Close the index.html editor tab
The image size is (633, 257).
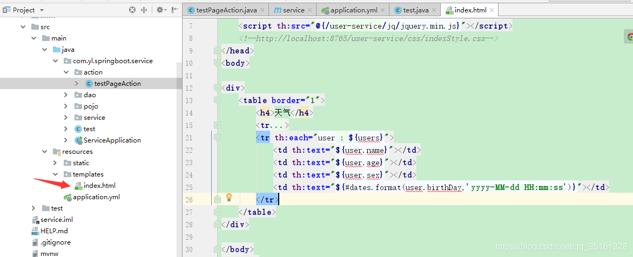491,10
